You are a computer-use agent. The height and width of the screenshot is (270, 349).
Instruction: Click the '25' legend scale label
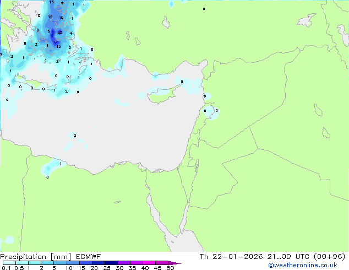(107, 268)
